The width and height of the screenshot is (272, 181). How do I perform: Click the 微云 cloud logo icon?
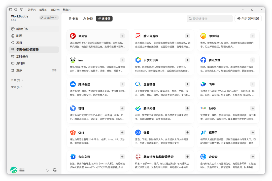click(138, 132)
